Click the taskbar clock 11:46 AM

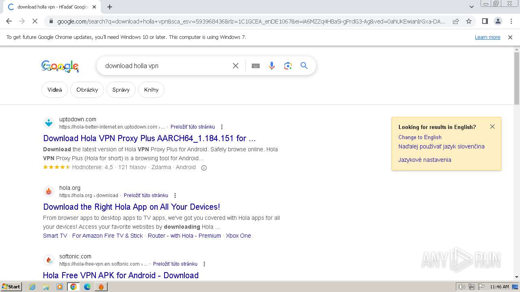(499, 287)
